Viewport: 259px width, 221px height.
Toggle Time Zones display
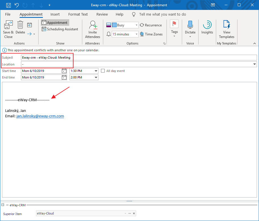pos(151,34)
